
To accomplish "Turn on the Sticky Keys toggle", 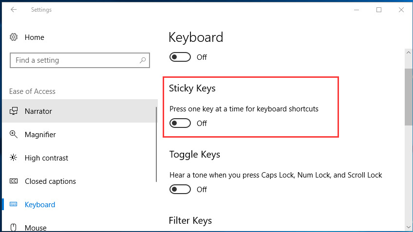I will [x=180, y=123].
